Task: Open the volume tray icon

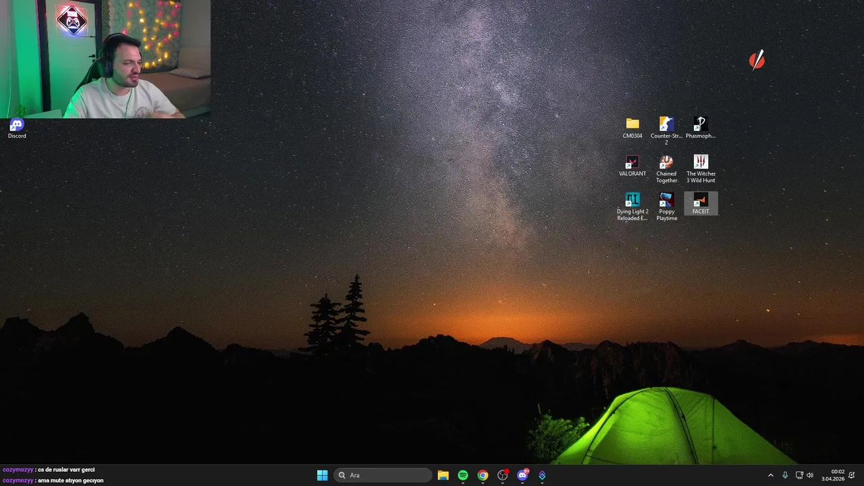Action: click(x=810, y=475)
